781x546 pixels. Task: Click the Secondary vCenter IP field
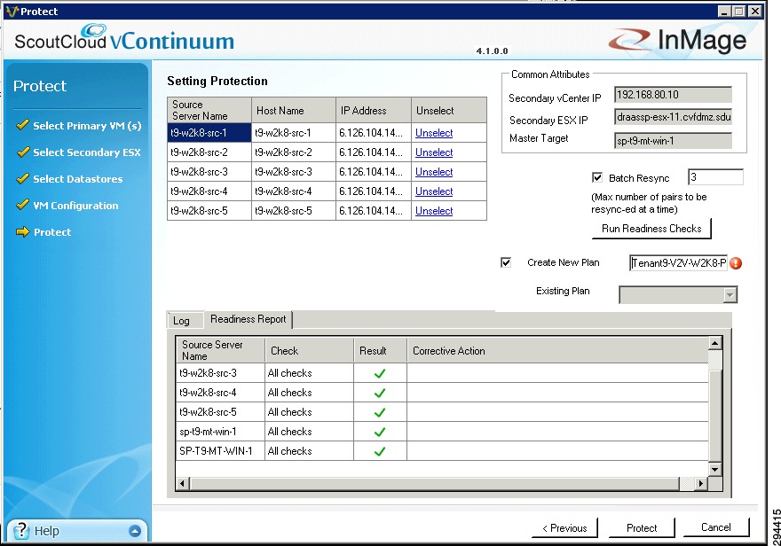coord(673,95)
